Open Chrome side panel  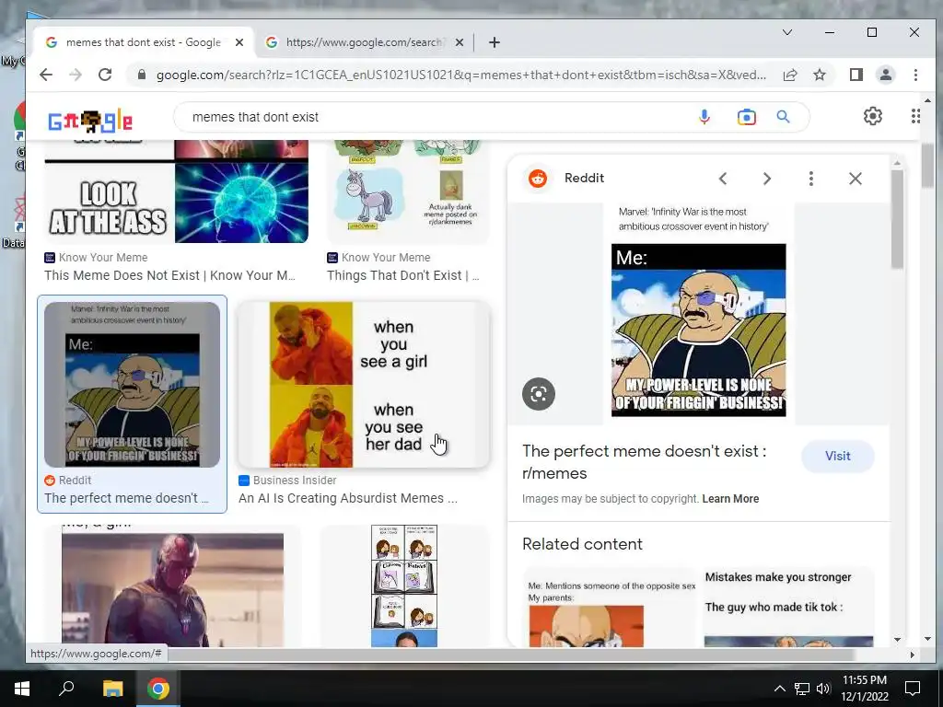(x=856, y=75)
